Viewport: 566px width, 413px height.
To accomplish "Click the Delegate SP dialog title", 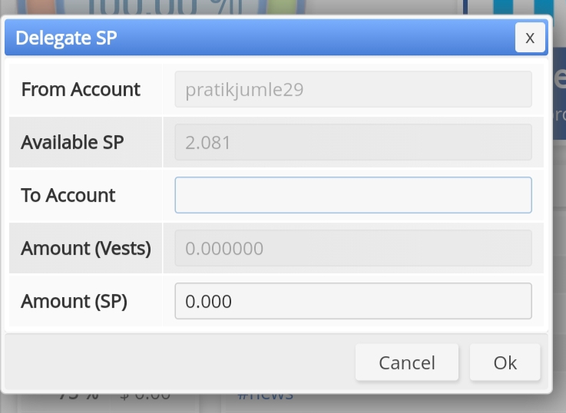I will (x=66, y=38).
